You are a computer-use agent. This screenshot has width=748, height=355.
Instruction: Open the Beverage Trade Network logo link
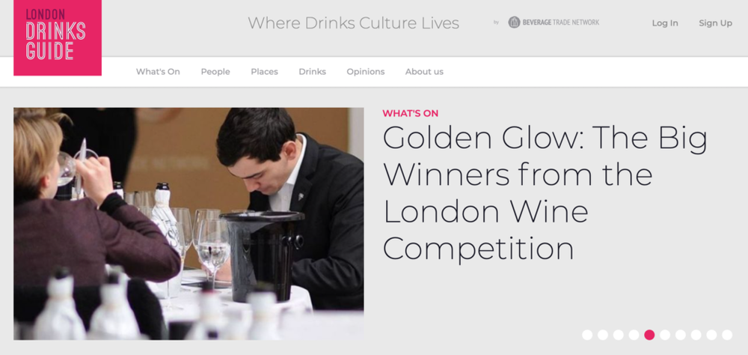coord(554,22)
